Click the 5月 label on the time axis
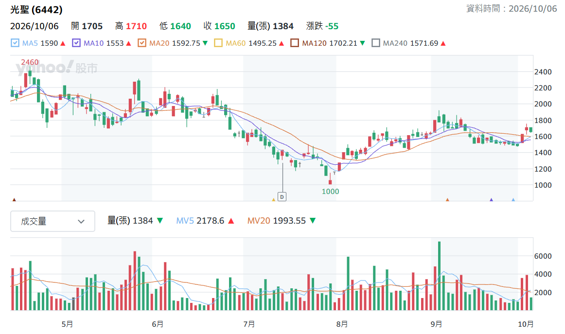565x334 pixels. (68, 324)
